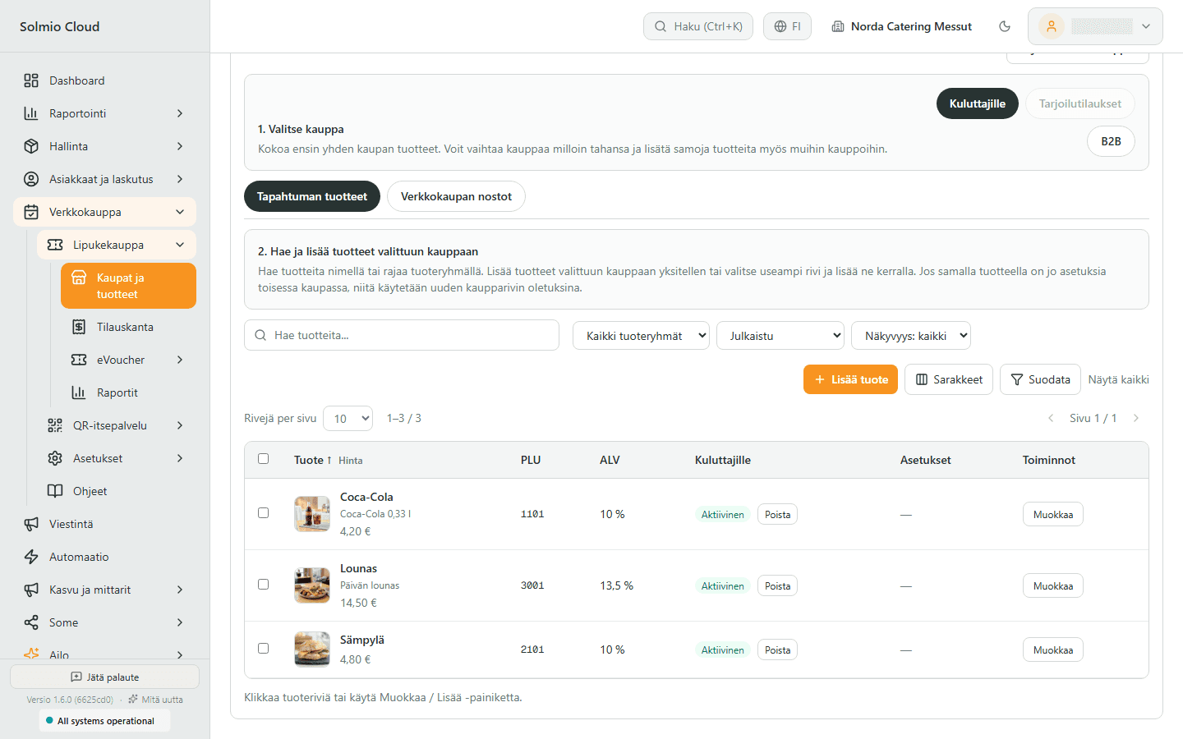Focus the Hae tuotteita search field
Image resolution: width=1183 pixels, height=739 pixels.
[x=402, y=335]
